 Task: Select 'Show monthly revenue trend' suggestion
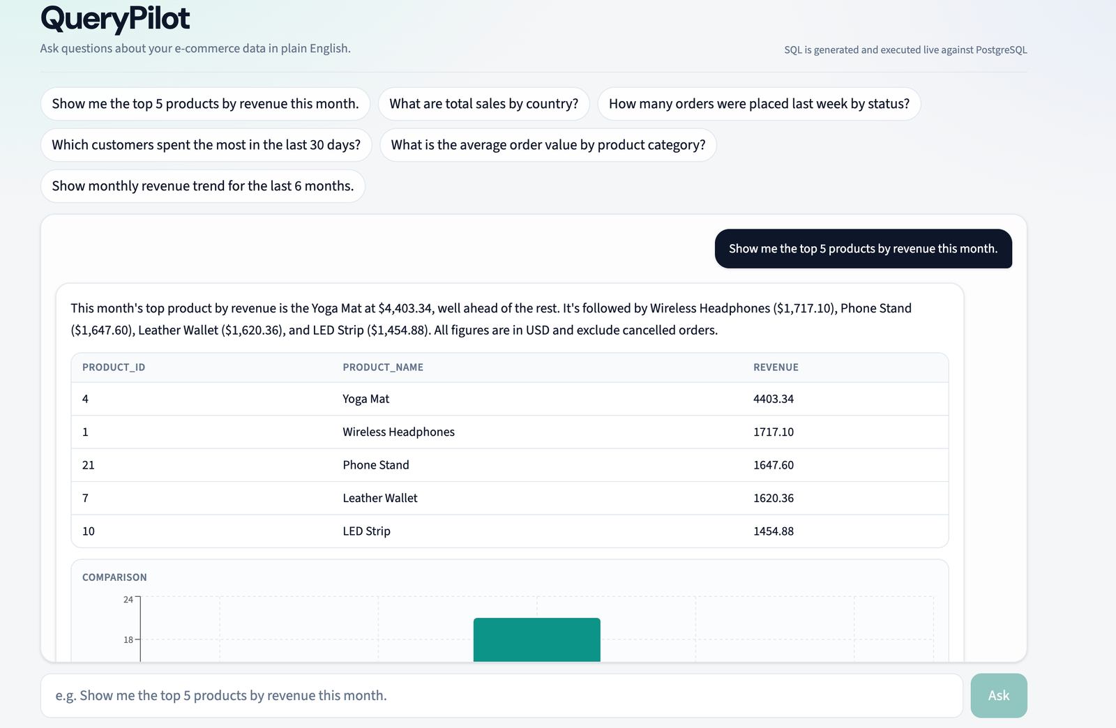[x=203, y=186]
